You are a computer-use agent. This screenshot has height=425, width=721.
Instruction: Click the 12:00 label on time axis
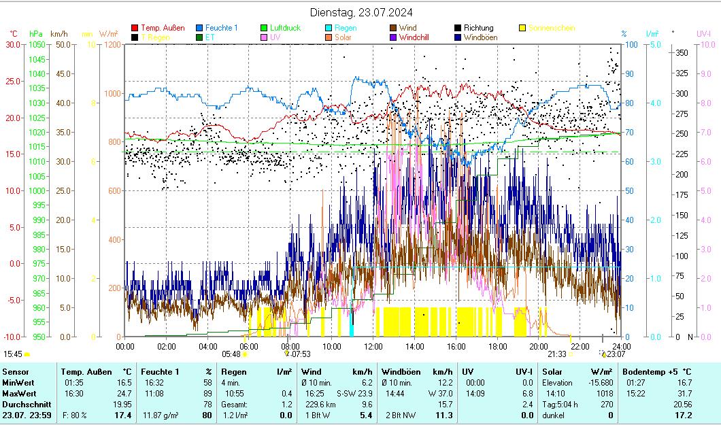pyautogui.click(x=373, y=346)
